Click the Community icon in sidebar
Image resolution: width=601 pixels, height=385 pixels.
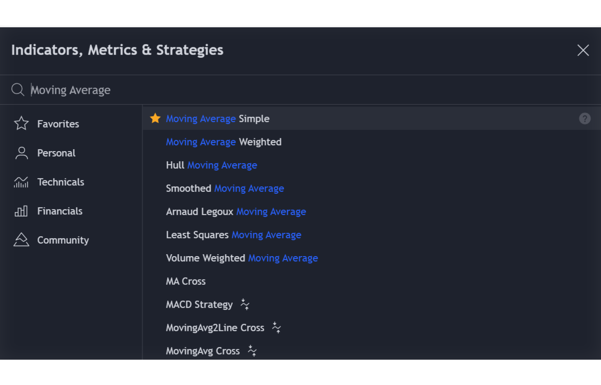pos(22,240)
